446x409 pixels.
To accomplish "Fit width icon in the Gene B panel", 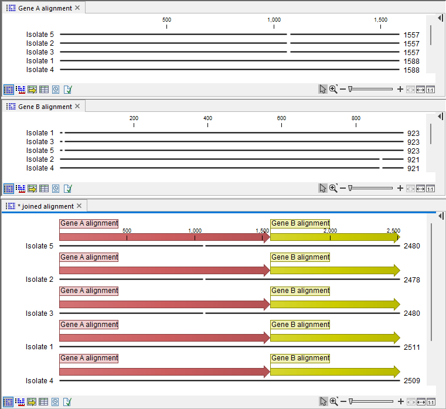I will [420, 189].
